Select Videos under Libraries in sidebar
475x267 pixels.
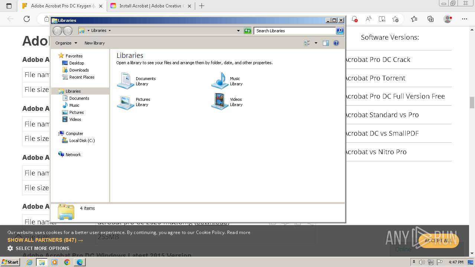[x=75, y=119]
